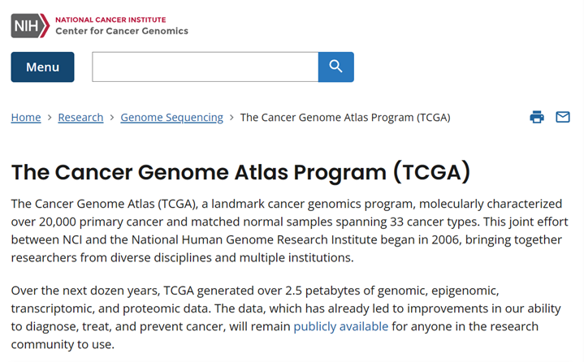Share the page via the email envelope icon
The width and height of the screenshot is (584, 362).
(563, 117)
